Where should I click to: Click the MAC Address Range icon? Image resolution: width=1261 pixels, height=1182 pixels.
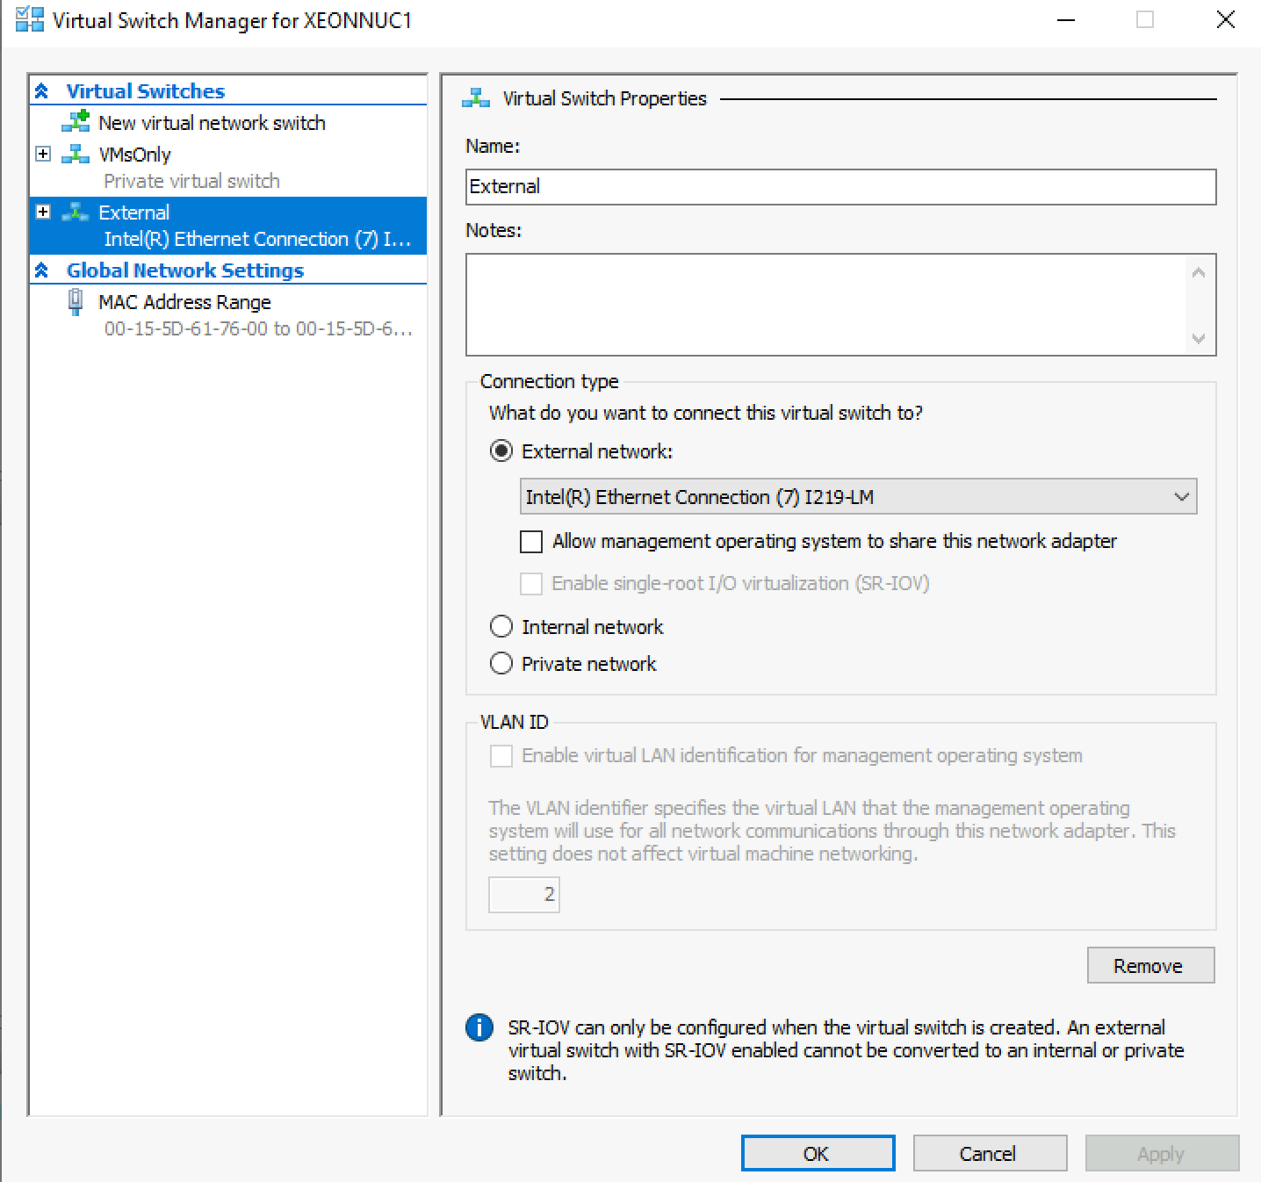(x=76, y=302)
